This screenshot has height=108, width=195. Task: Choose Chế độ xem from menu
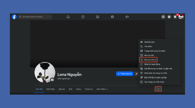tap(149, 42)
